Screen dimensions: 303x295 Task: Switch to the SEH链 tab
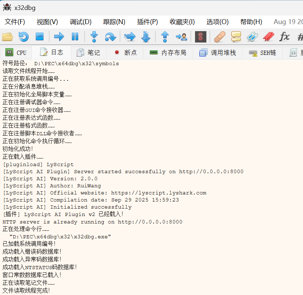pyautogui.click(x=262, y=52)
